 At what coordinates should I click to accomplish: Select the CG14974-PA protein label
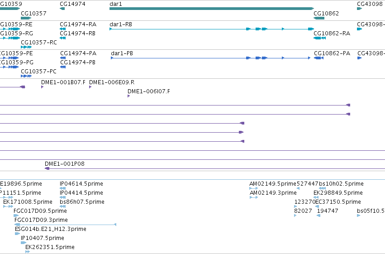pyautogui.click(x=78, y=53)
